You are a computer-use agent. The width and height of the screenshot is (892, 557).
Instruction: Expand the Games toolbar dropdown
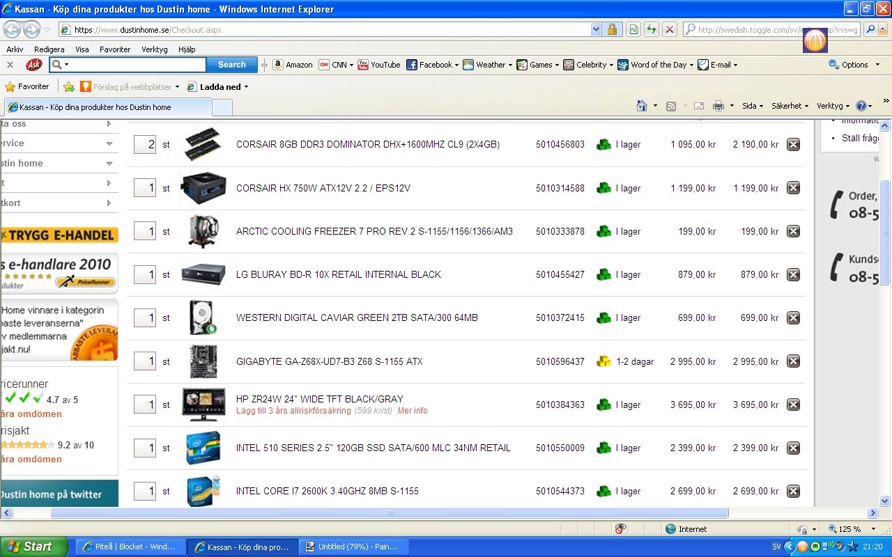pos(557,65)
